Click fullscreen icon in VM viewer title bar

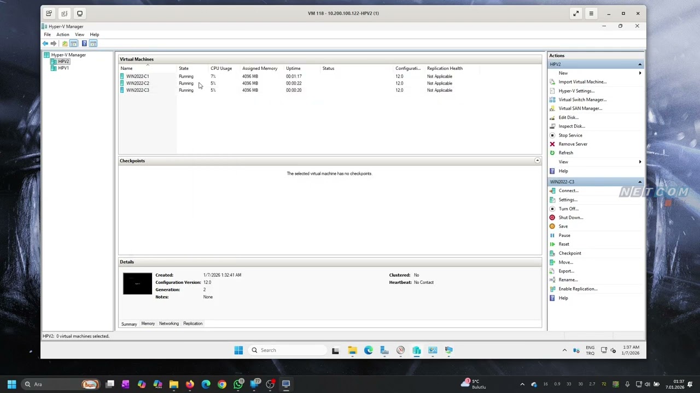(576, 13)
